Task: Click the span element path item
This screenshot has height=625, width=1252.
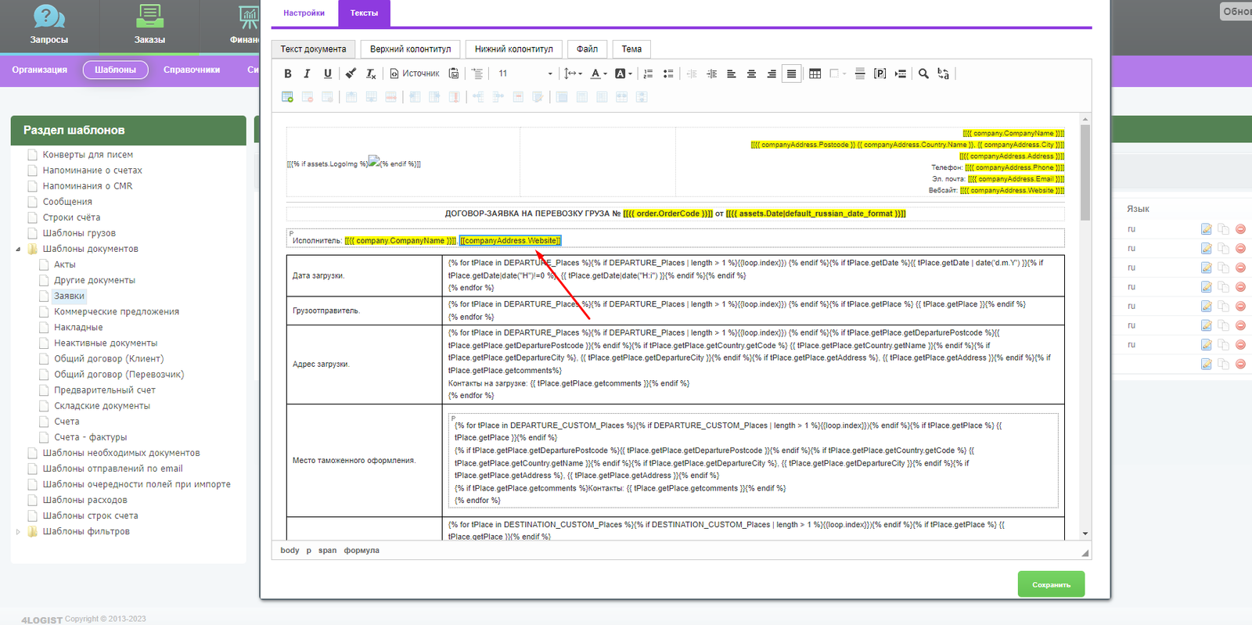Action: pyautogui.click(x=327, y=551)
